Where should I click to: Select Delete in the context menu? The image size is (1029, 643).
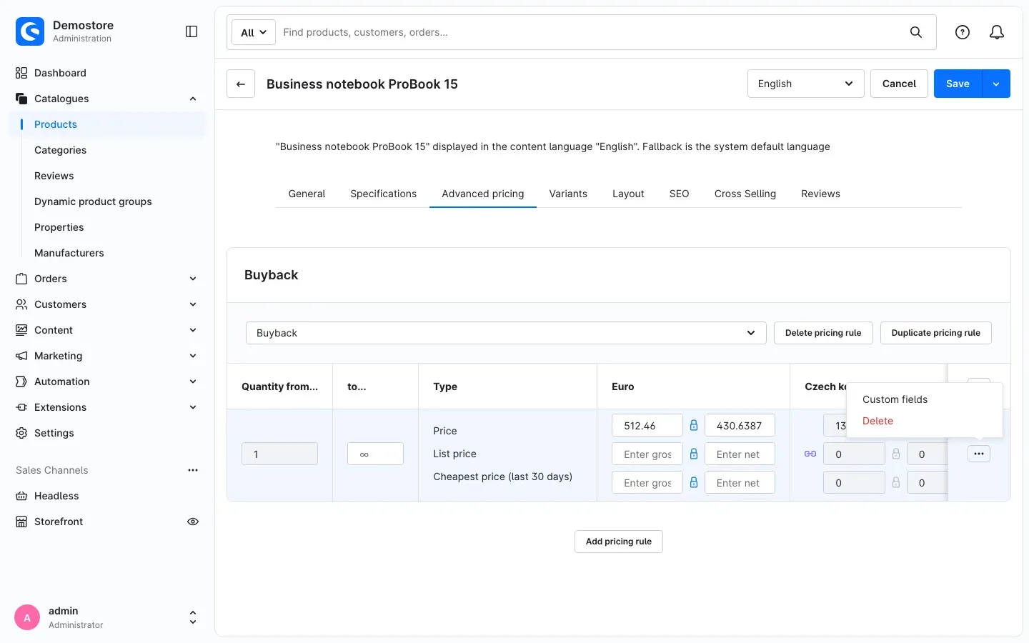click(x=878, y=421)
